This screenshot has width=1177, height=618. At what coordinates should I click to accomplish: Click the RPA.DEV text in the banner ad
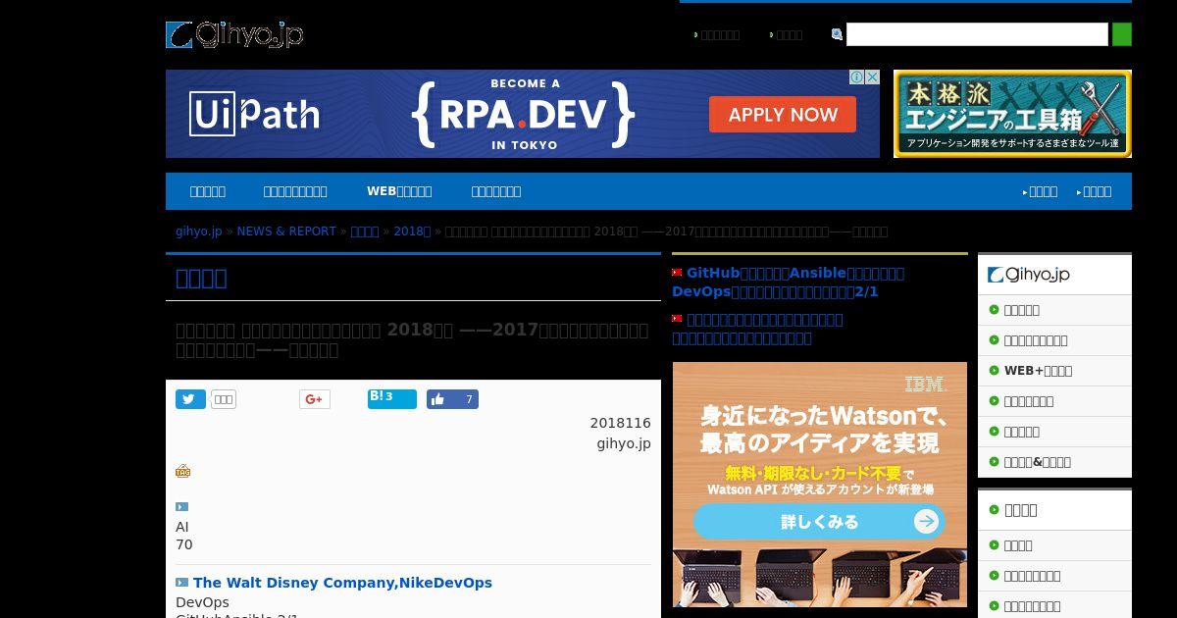click(x=523, y=116)
